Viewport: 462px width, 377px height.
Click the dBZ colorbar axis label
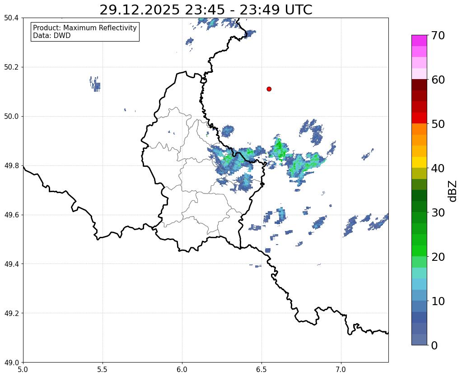tap(453, 191)
